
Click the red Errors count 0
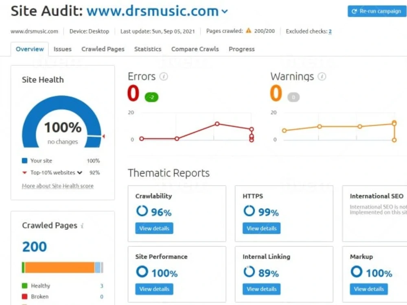(x=133, y=93)
